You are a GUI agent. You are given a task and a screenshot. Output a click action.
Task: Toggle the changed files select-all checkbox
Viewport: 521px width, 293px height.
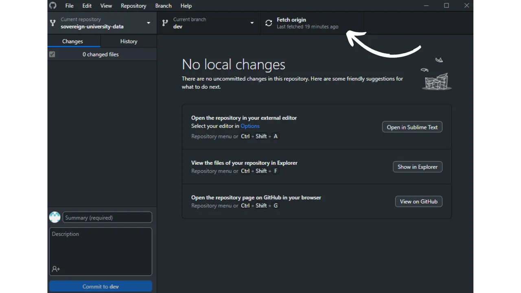click(52, 54)
